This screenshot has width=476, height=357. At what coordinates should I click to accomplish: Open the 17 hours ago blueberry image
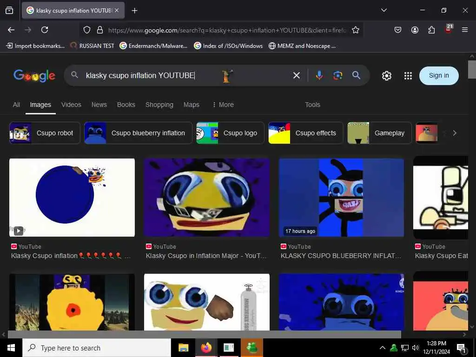point(342,197)
